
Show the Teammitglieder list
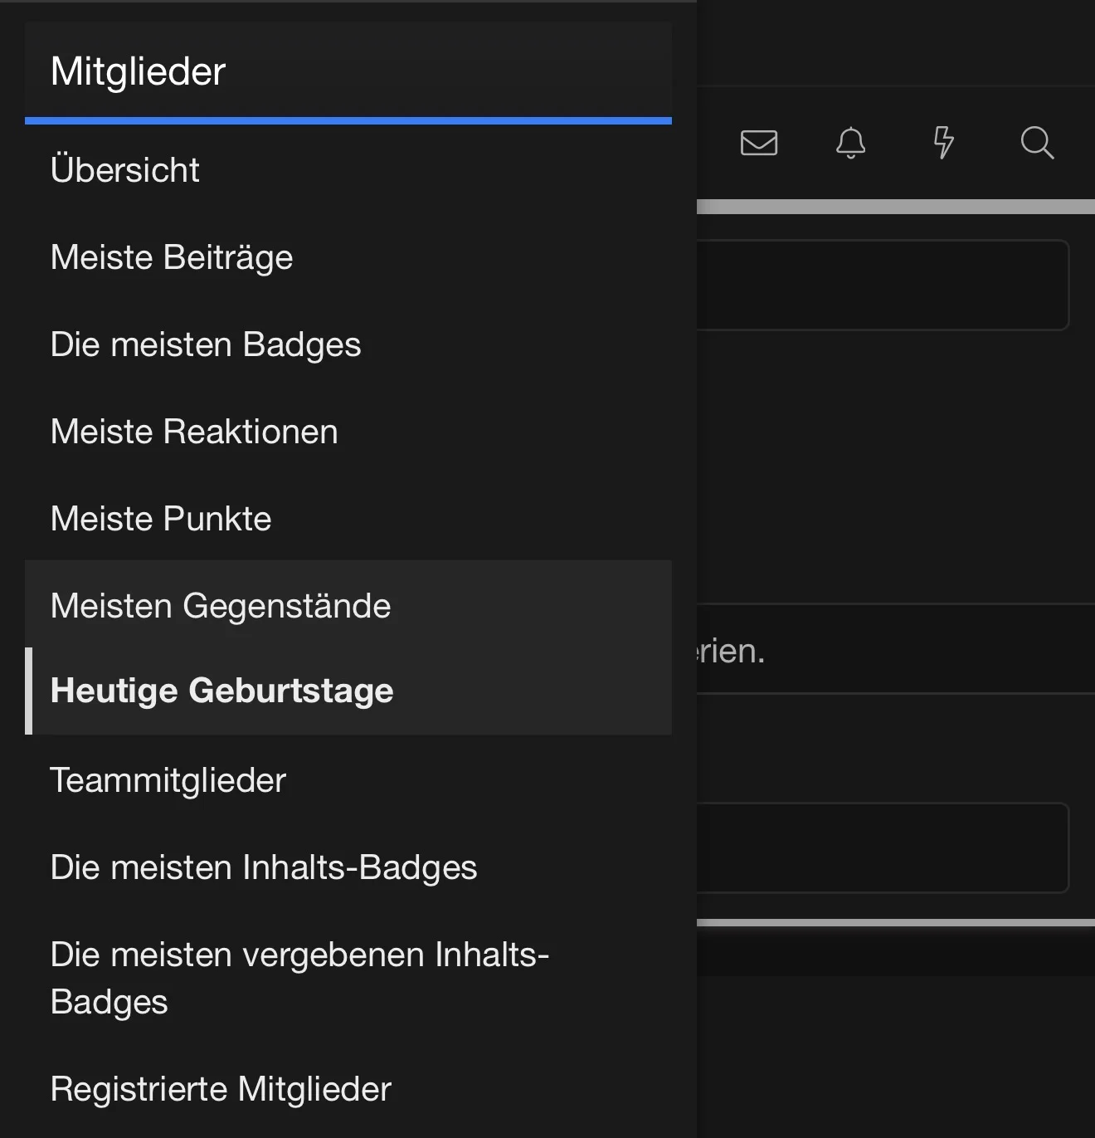click(348, 779)
